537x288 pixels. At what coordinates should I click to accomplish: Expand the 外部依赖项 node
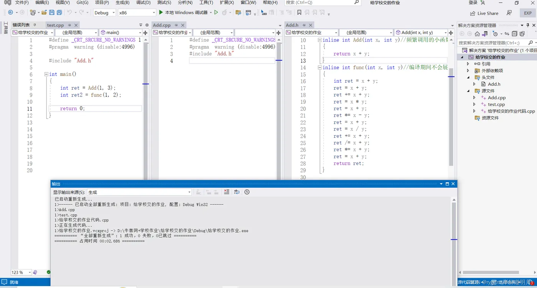pyautogui.click(x=468, y=70)
